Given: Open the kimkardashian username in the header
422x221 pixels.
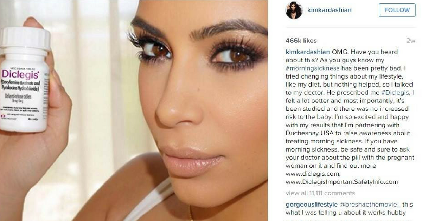Looking at the screenshot, I should (x=329, y=10).
